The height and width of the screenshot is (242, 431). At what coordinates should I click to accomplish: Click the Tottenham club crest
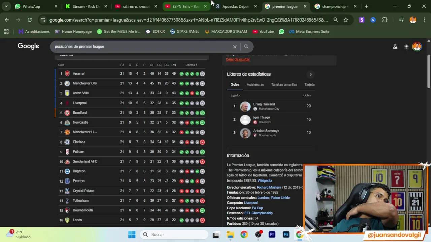tap(67, 201)
